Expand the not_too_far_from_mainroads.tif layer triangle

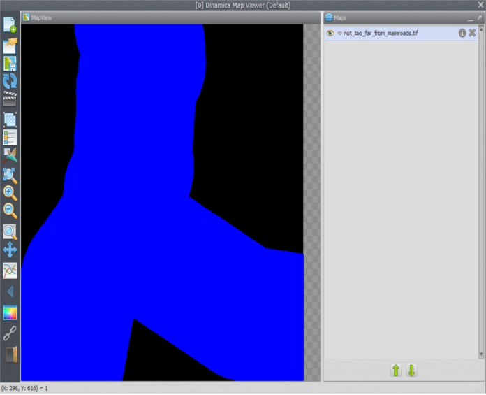[340, 33]
